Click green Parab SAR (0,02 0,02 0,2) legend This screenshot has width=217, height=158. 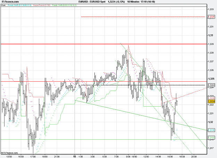click(64, 5)
